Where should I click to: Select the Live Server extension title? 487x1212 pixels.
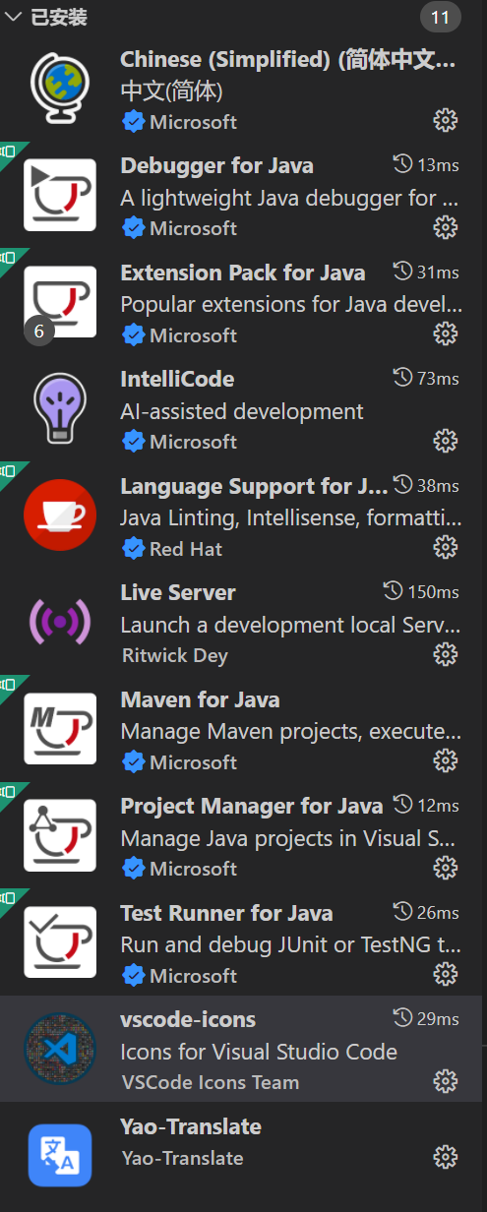(178, 592)
